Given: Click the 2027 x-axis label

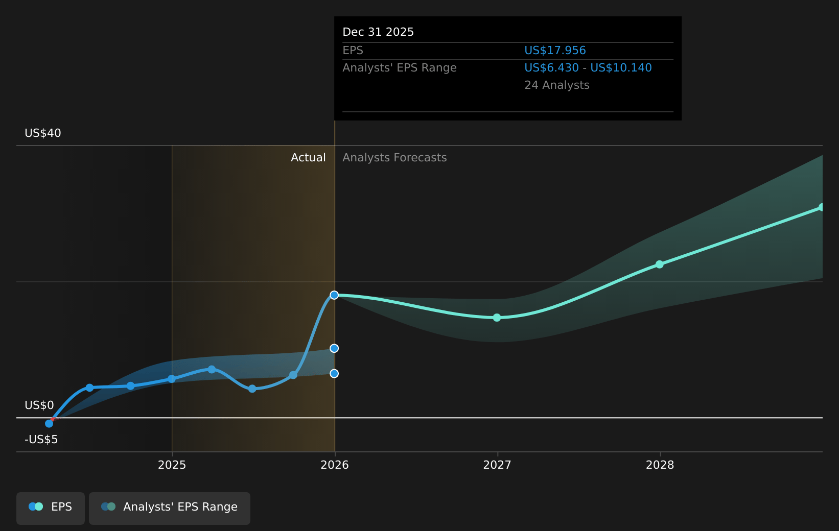Looking at the screenshot, I should tap(497, 465).
